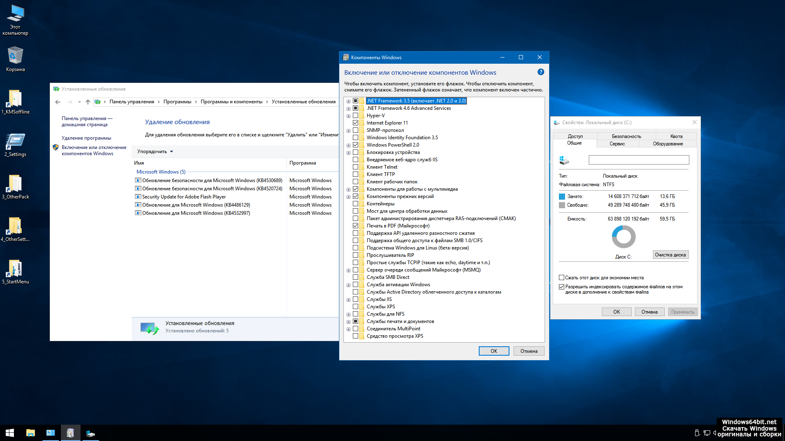Image resolution: width=785 pixels, height=441 pixels.
Task: Open the 1_KMSoffline desktop folder
Action: click(x=15, y=102)
